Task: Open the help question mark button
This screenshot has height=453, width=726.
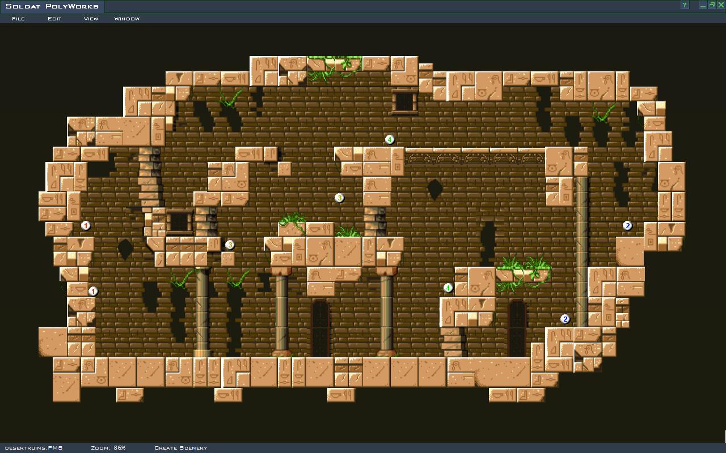Action: 685,6
